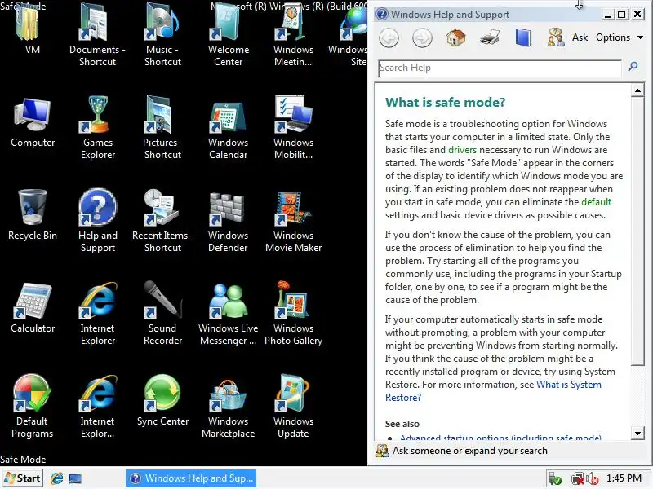This screenshot has width=653, height=489.
Task: Expand the Options dropdown menu
Action: pos(620,37)
